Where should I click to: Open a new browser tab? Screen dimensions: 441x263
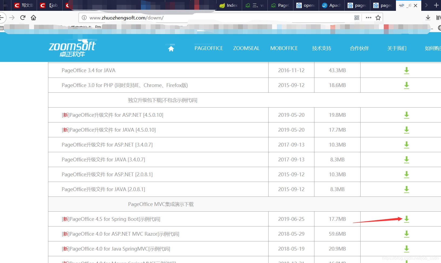436,5
